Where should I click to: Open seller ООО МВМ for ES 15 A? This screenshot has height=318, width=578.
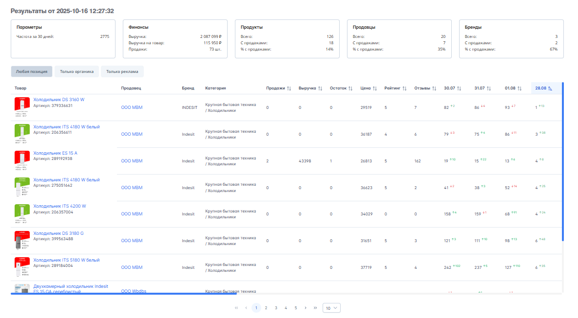click(132, 161)
